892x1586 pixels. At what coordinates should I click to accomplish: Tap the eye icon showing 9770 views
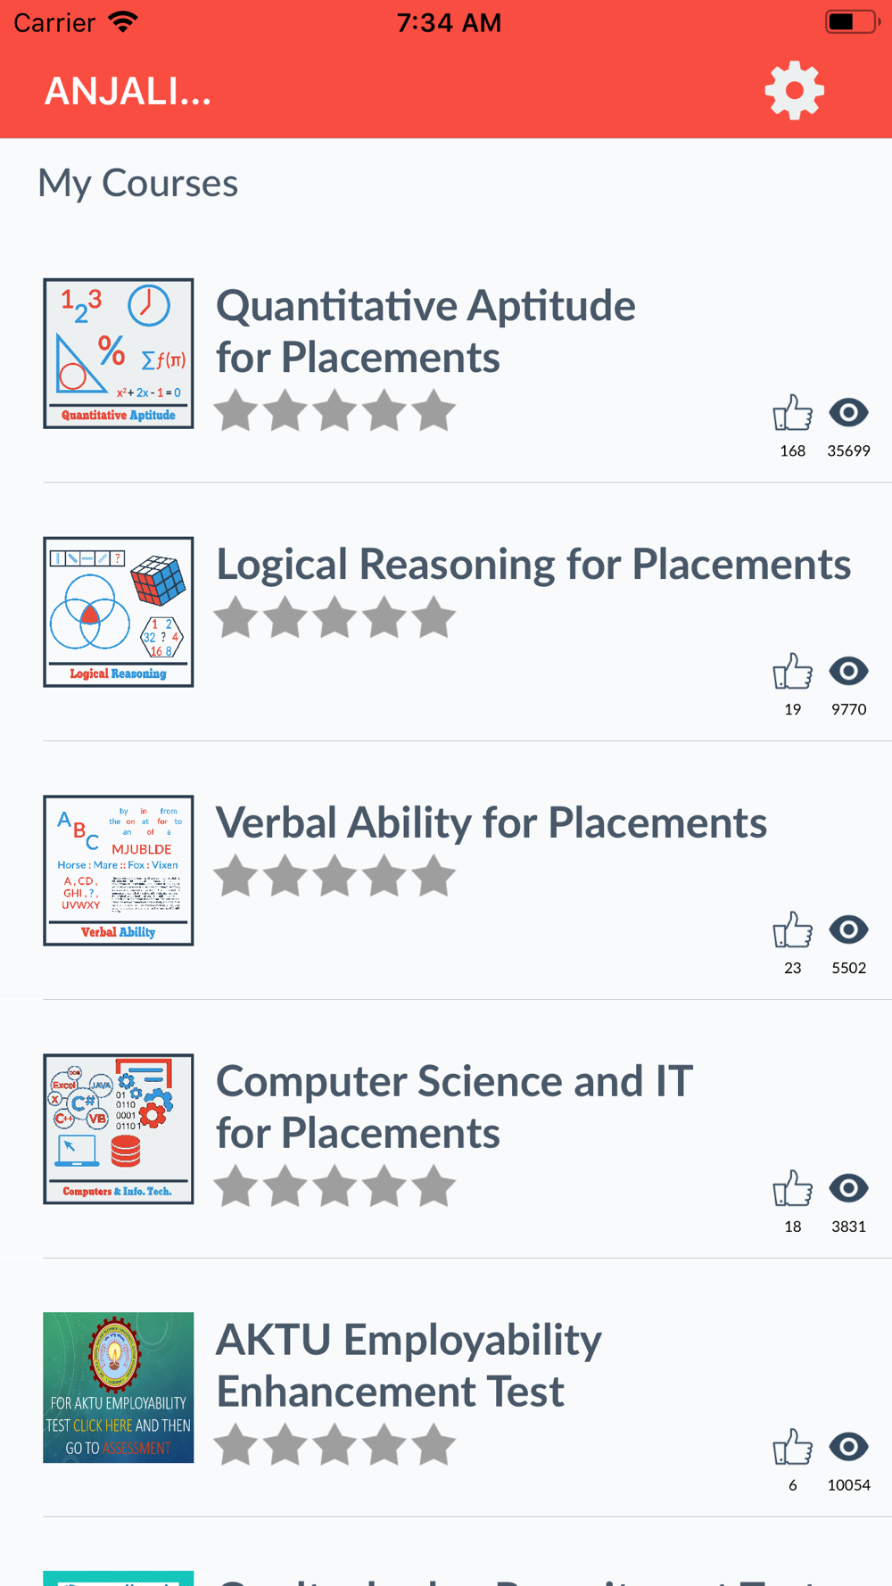click(848, 671)
